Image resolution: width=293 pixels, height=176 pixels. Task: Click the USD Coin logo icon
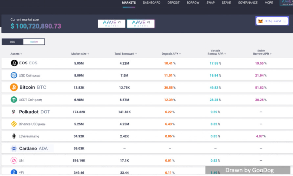click(14, 75)
